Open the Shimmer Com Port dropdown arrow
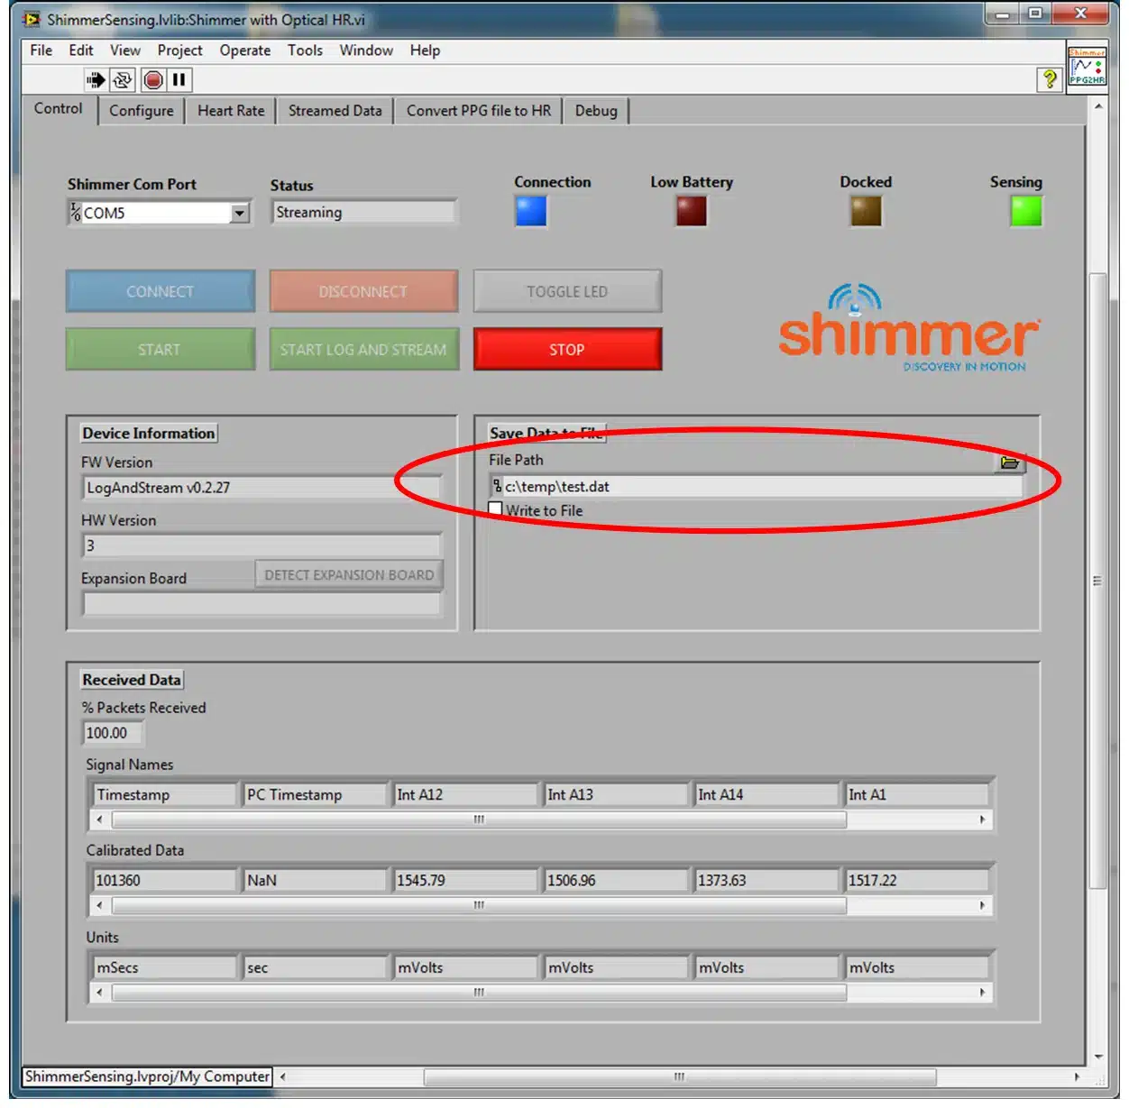This screenshot has height=1108, width=1129. point(240,214)
